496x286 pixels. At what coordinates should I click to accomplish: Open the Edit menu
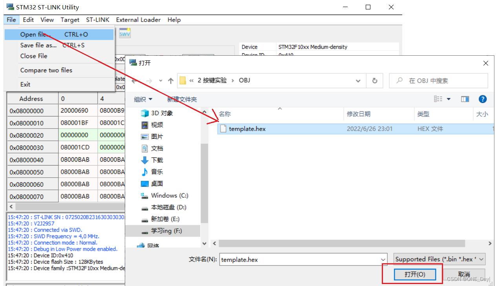[28, 20]
